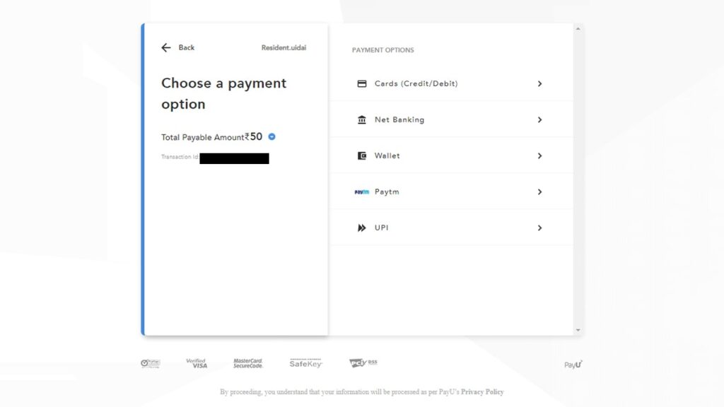
Task: Expand the Net Banking chevron arrow
Action: [x=539, y=119]
